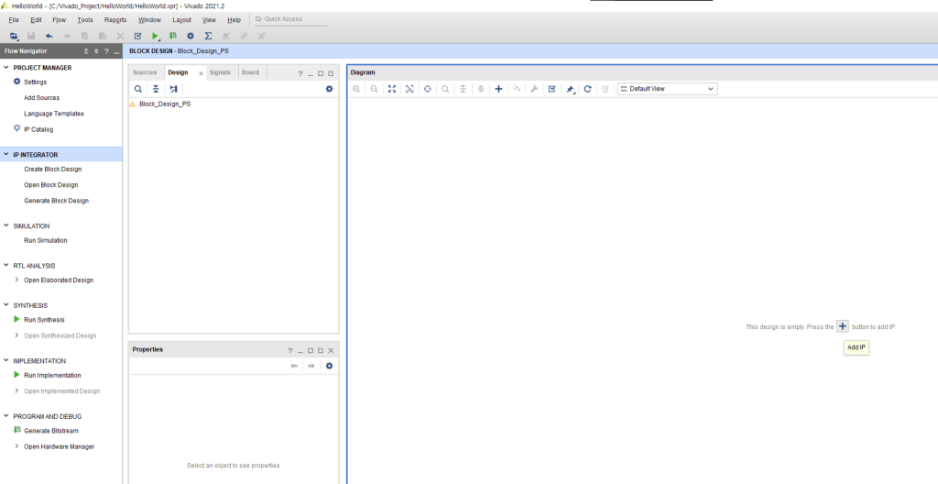This screenshot has width=938, height=484.
Task: Click the Undo arrow in main toolbar
Action: [49, 37]
